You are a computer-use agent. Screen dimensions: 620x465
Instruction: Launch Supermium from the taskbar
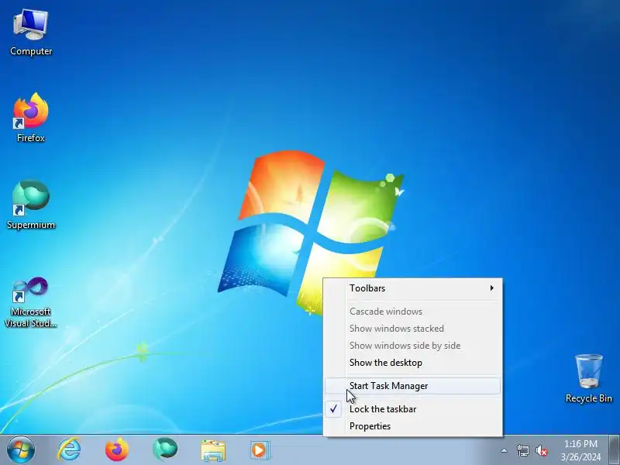pyautogui.click(x=165, y=450)
